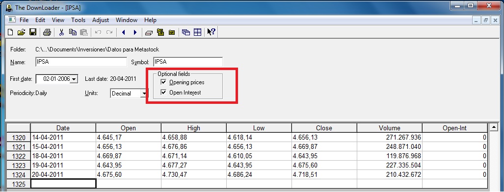
Task: Uncheck the Open Interest checkbox
Action: pos(163,93)
